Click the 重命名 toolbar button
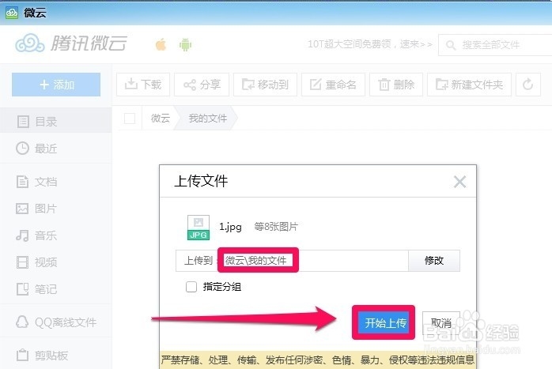The width and height of the screenshot is (552, 369). (333, 85)
